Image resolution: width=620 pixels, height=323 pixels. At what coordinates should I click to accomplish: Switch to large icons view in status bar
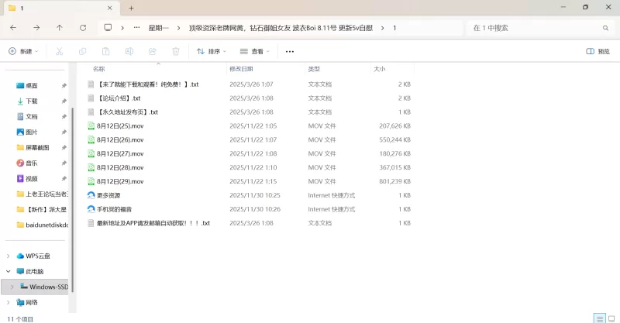coord(611,318)
